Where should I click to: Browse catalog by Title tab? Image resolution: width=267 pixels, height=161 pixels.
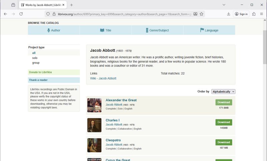tap(105, 30)
